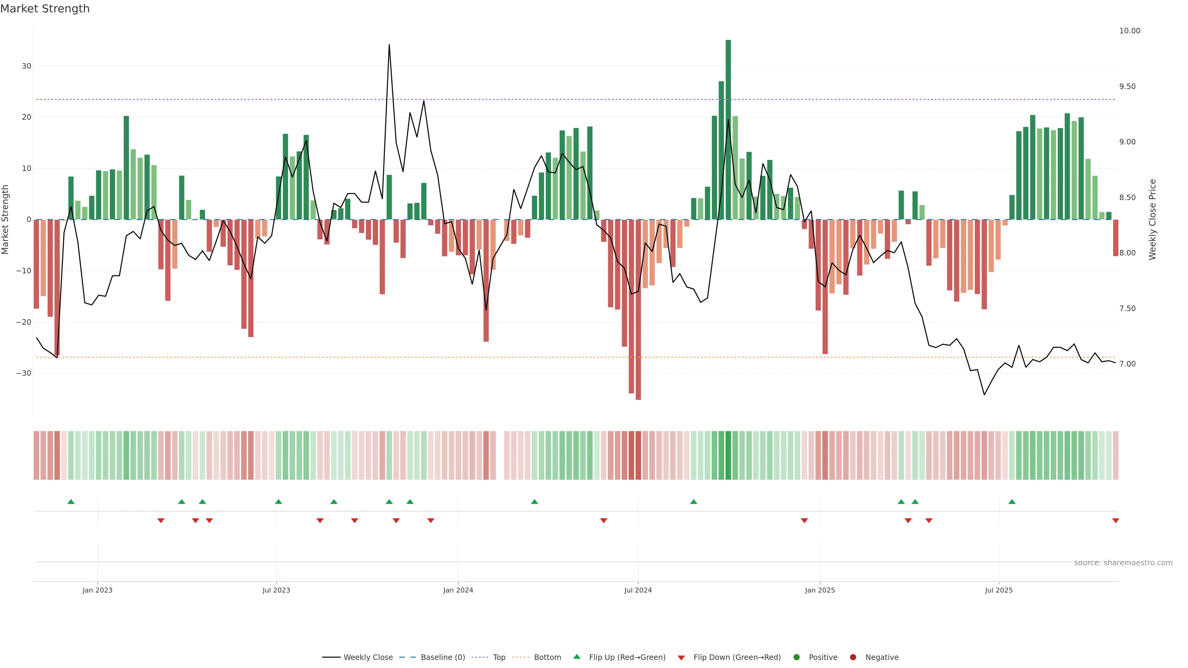Click the Positive green circle legend icon

[x=796, y=657]
